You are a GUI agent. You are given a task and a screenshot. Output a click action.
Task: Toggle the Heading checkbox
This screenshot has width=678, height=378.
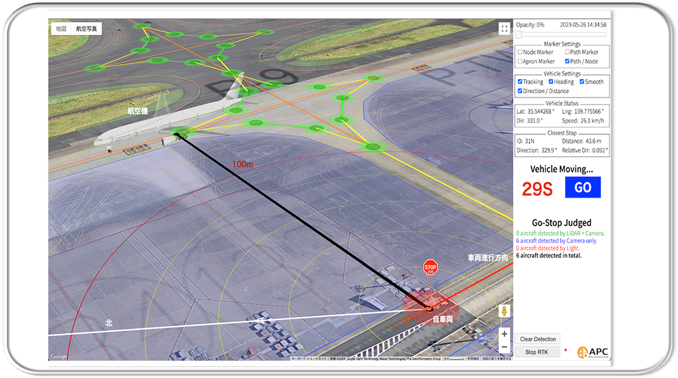point(551,82)
